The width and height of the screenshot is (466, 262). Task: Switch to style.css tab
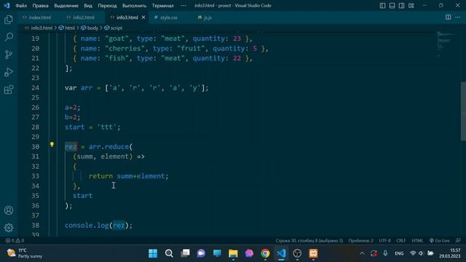point(169,17)
